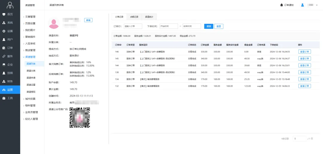Click the 订单 order icon in sidebar

point(4,48)
